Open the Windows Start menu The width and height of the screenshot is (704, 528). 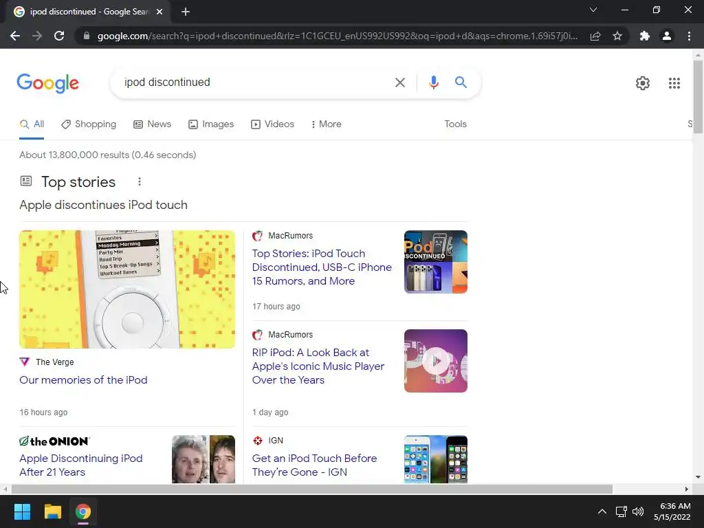pos(22,511)
